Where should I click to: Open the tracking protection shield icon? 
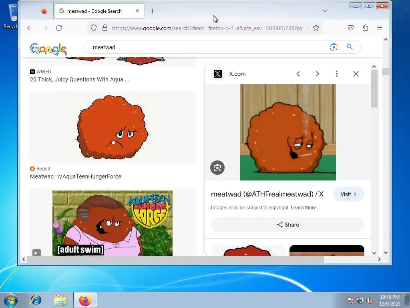point(94,28)
